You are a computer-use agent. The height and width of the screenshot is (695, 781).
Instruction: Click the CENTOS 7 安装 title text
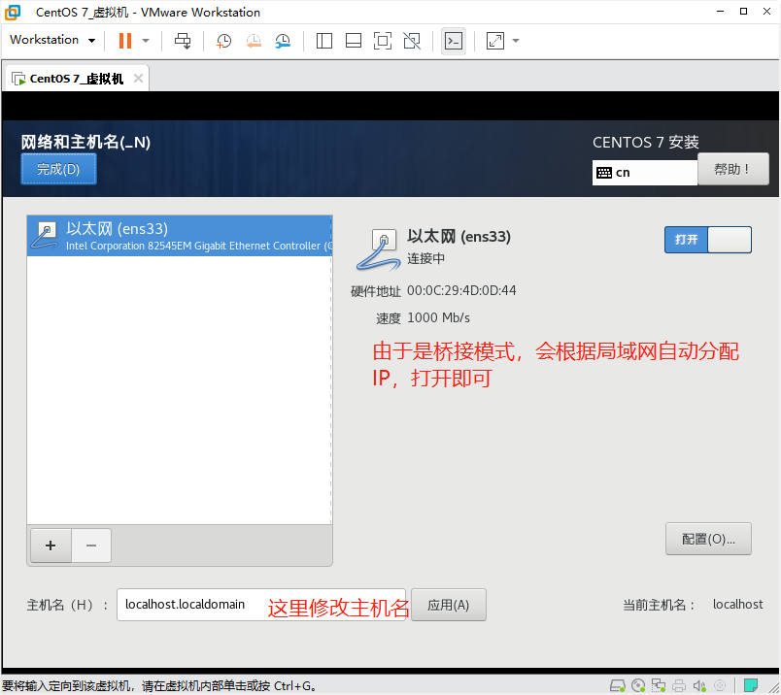coord(646,143)
